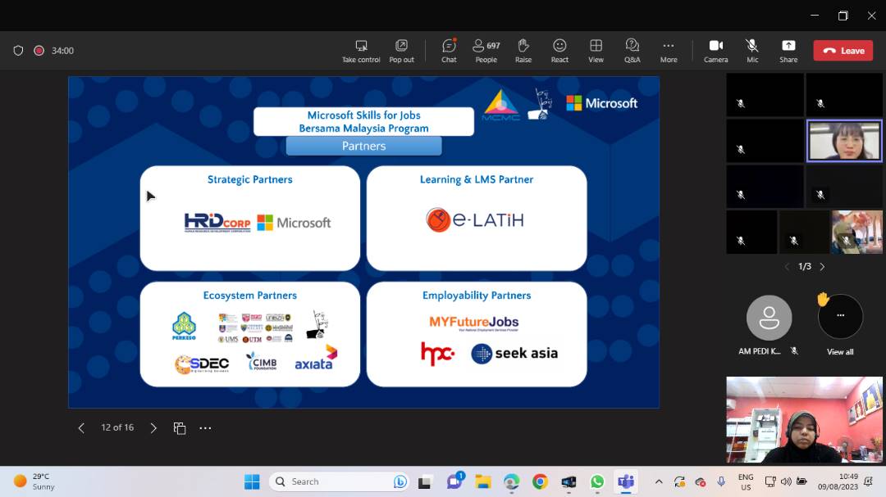Raise your hand in the meeting
The image size is (886, 497).
[523, 51]
